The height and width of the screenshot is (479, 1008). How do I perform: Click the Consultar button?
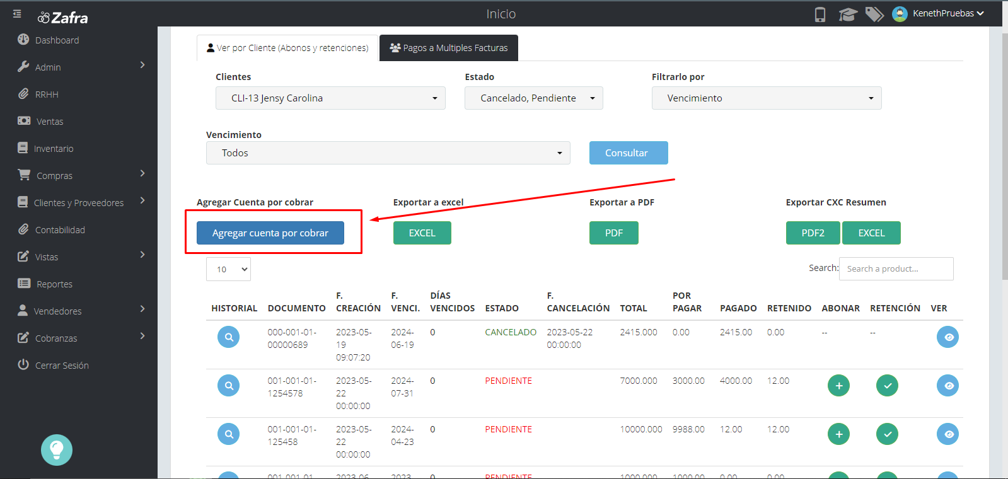point(629,153)
